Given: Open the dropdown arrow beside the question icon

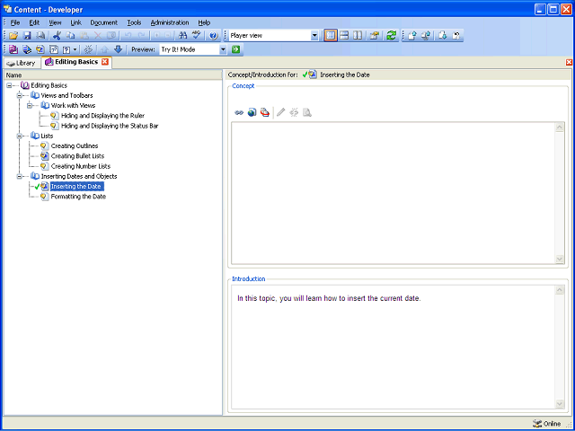Looking at the screenshot, I should [x=75, y=49].
